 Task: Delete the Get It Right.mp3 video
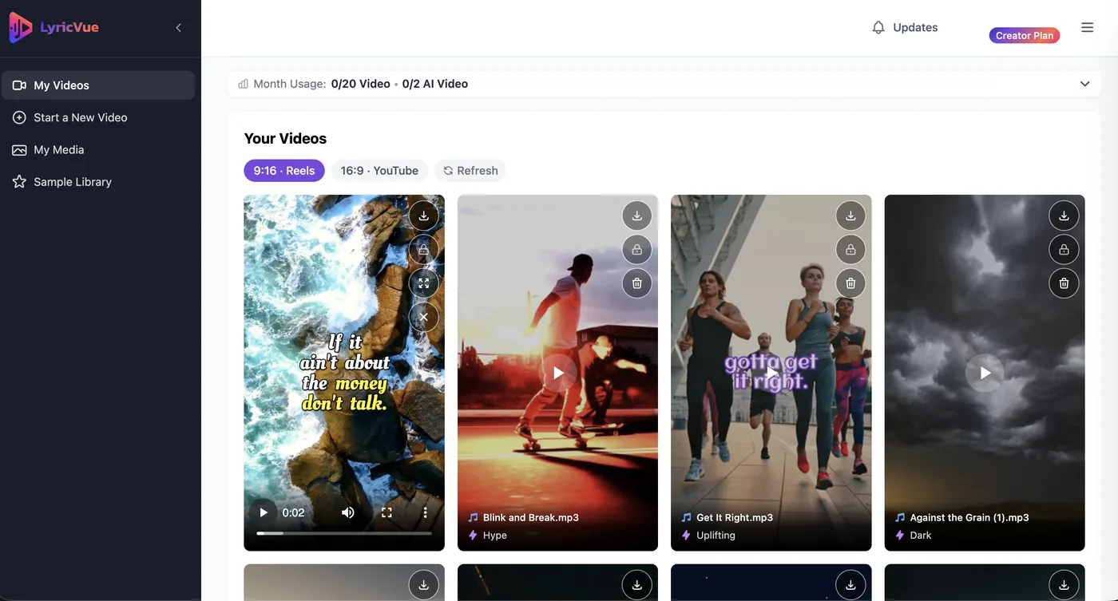pyautogui.click(x=850, y=283)
